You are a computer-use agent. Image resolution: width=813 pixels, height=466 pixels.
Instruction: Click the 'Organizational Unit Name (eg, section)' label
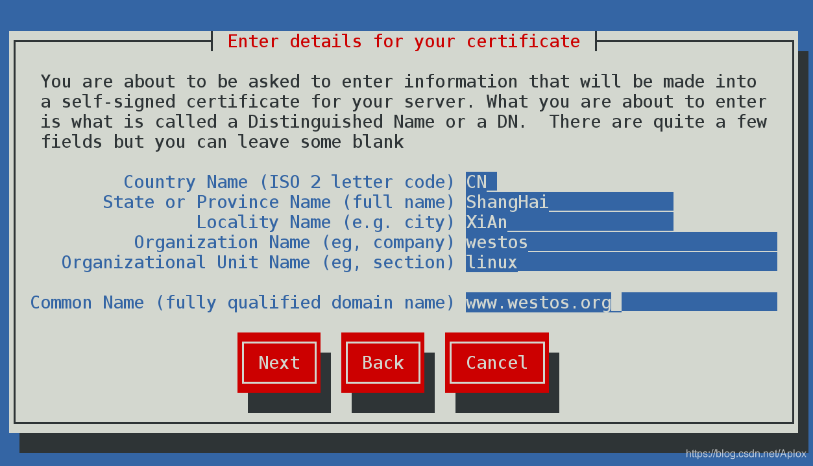258,262
